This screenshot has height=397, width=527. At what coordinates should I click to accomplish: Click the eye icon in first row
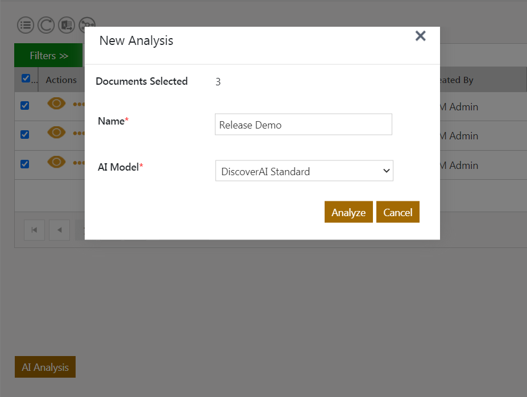point(56,104)
